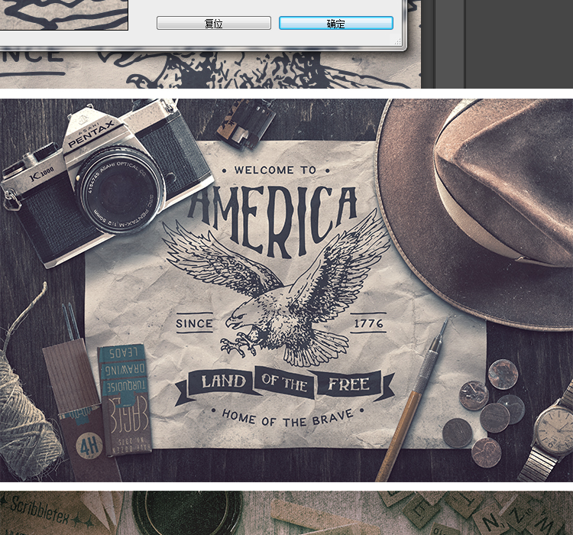This screenshot has width=573, height=535.
Task: Click the HOME OF THE BRAVE text
Action: coord(287,418)
